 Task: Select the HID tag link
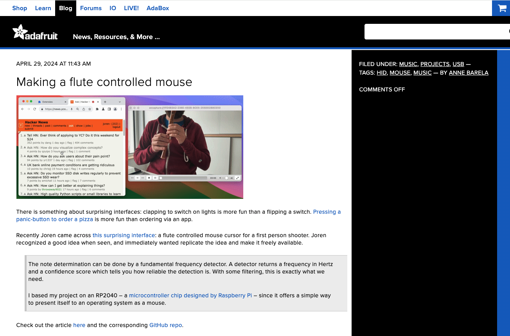381,73
